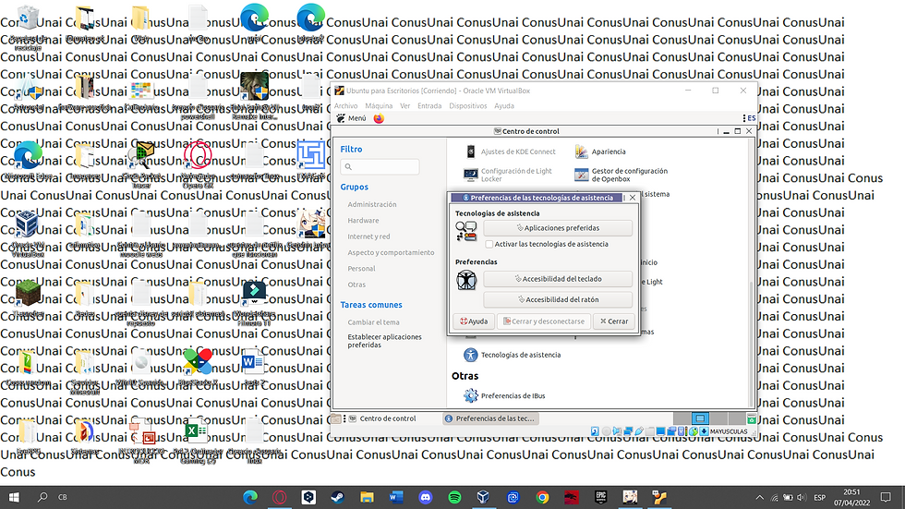This screenshot has width=905, height=509.
Task: Select the Otras group in sidebar
Action: tap(356, 285)
